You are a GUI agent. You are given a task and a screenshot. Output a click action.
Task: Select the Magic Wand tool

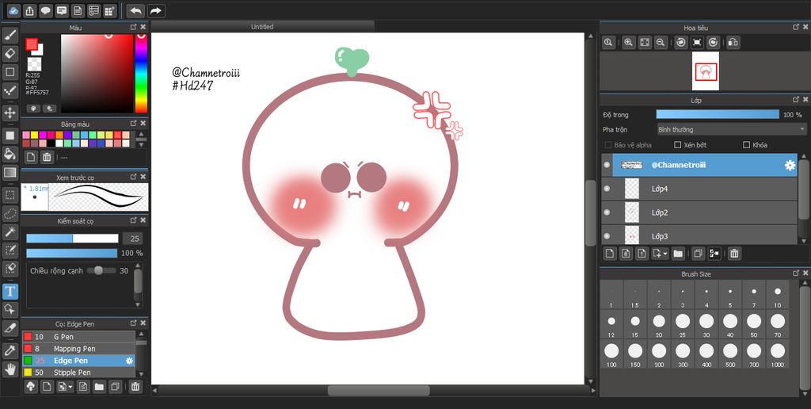pyautogui.click(x=10, y=232)
